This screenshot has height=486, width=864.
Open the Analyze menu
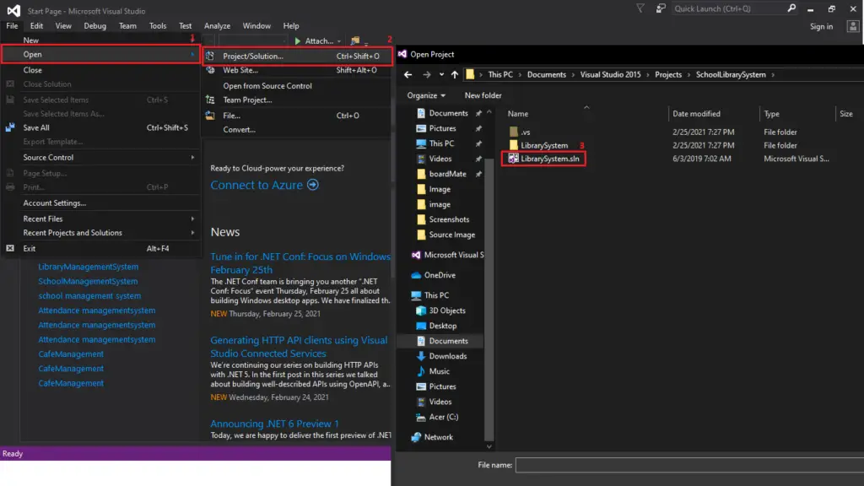[x=217, y=25]
